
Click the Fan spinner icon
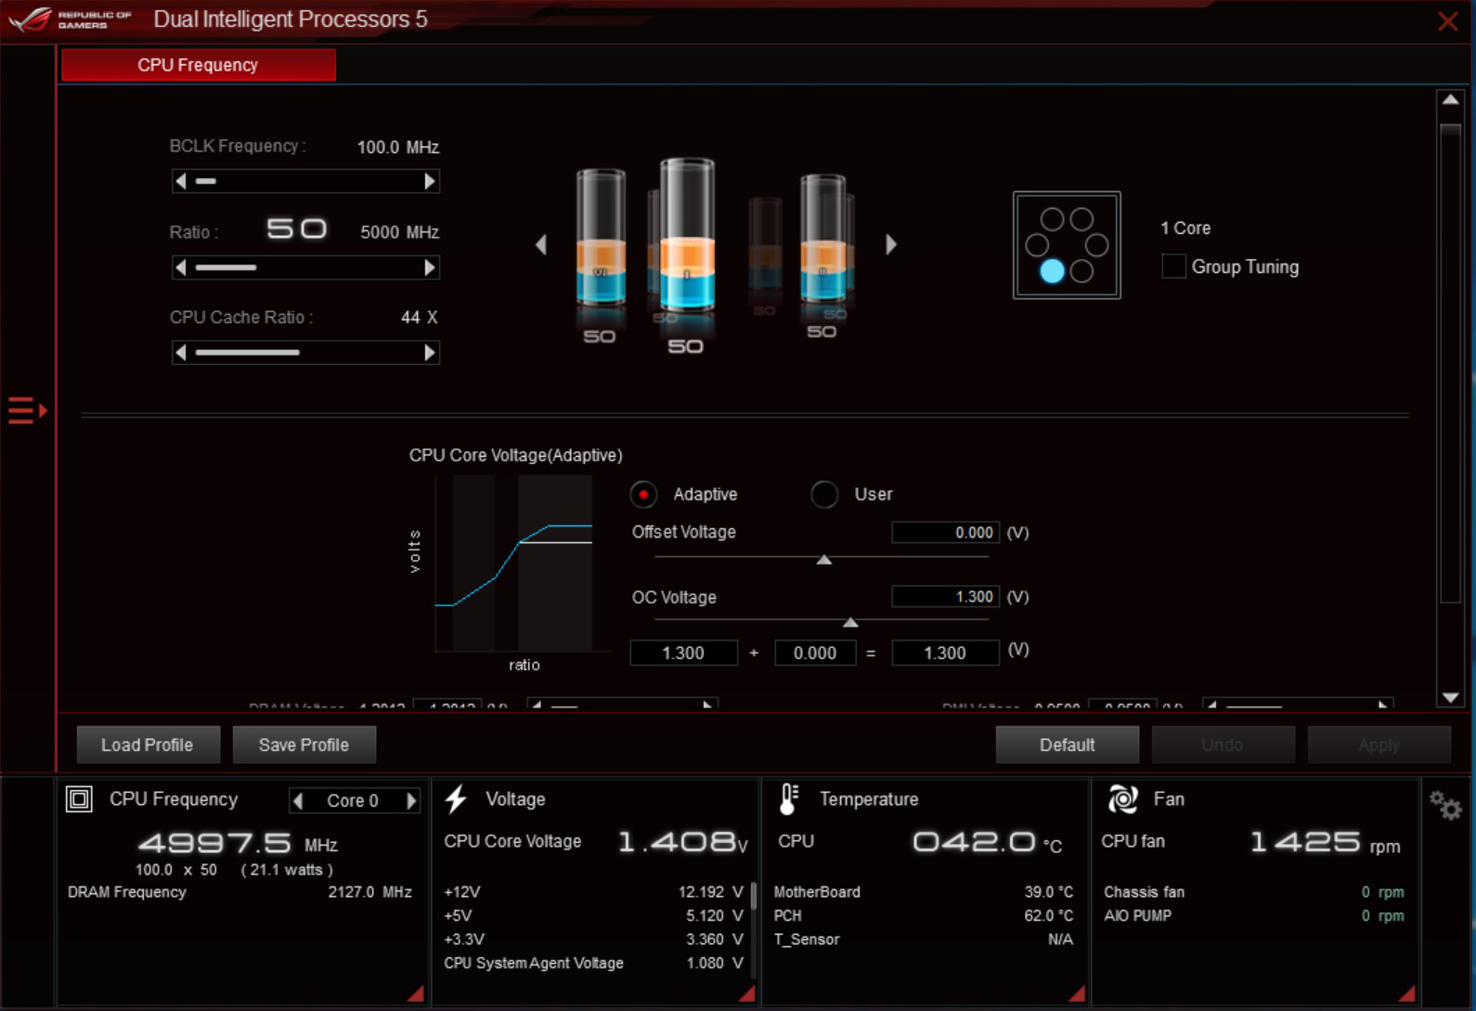point(1122,799)
